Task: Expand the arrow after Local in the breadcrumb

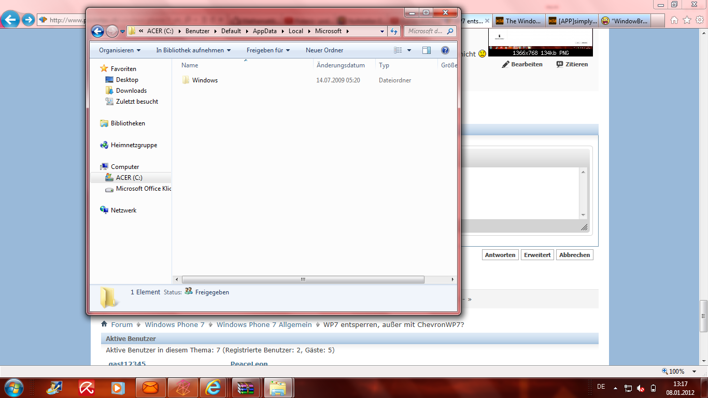Action: tap(309, 31)
